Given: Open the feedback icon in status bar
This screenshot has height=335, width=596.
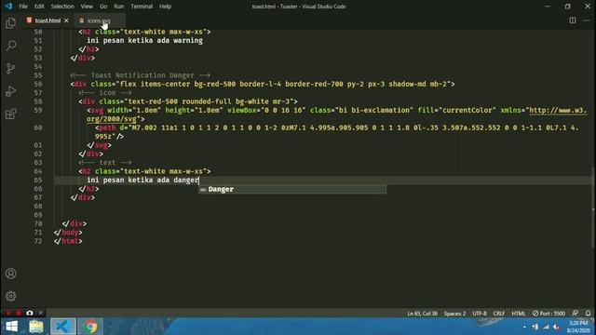Looking at the screenshot, I should click(x=576, y=314).
